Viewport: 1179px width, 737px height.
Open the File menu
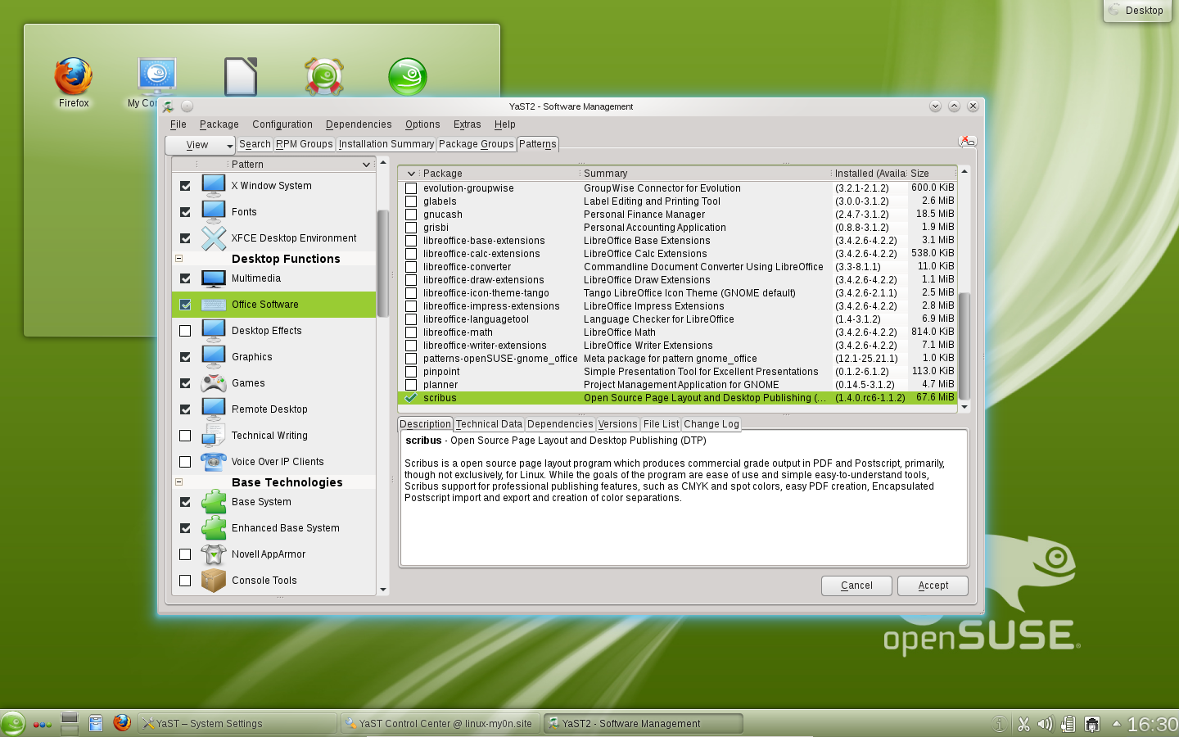178,124
